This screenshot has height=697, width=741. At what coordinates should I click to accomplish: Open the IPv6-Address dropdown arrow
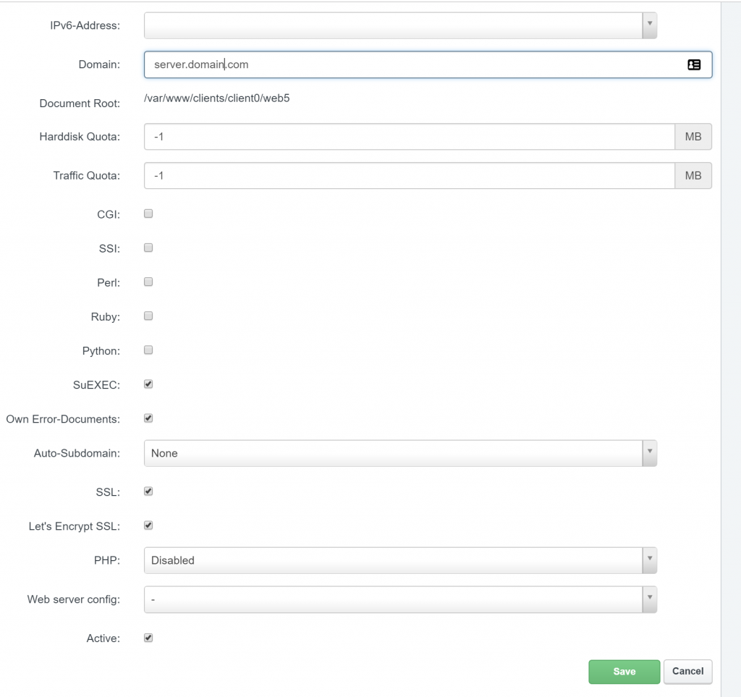coord(649,25)
